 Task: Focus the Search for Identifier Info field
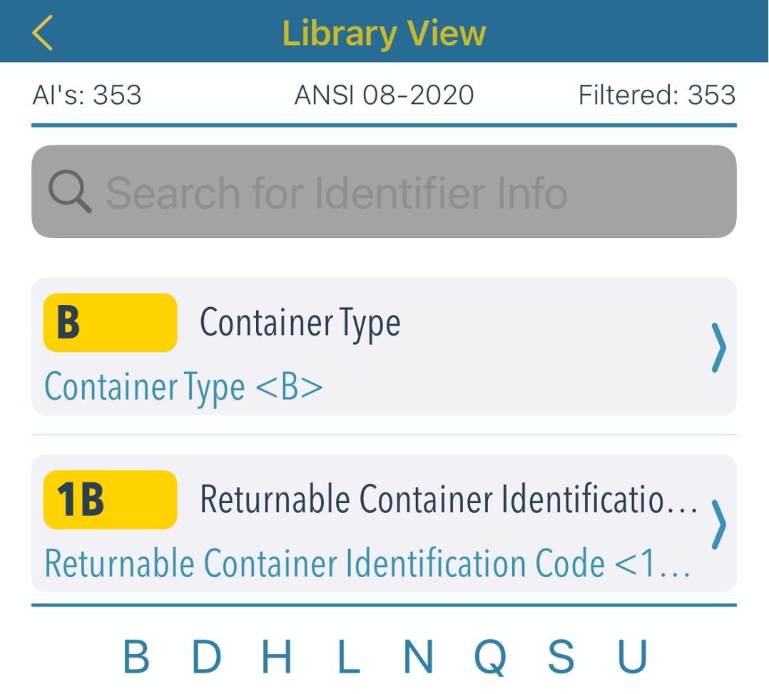384,192
